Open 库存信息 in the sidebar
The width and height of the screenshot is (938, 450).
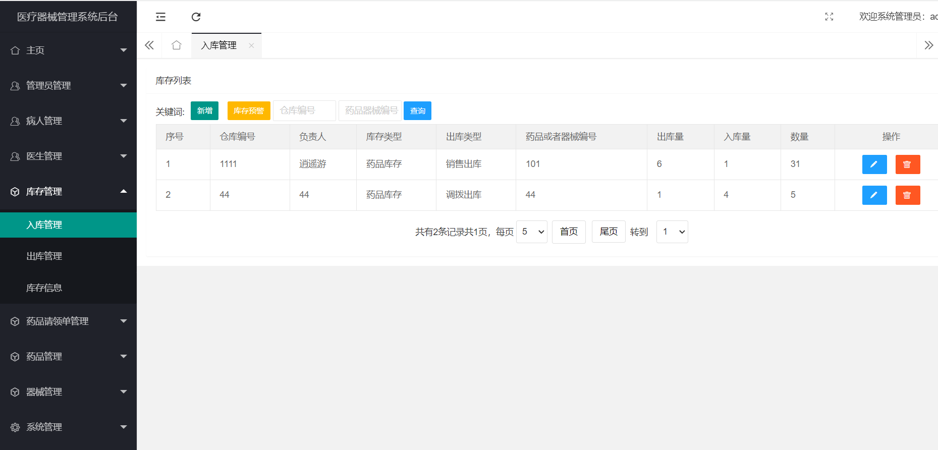68,288
